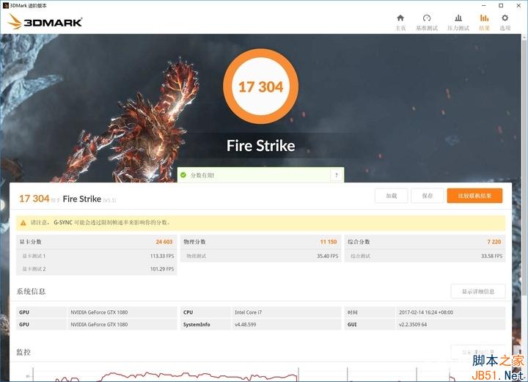
Task: Click the second NVIDIA GeForce GTX 1080 row
Action: point(97,325)
